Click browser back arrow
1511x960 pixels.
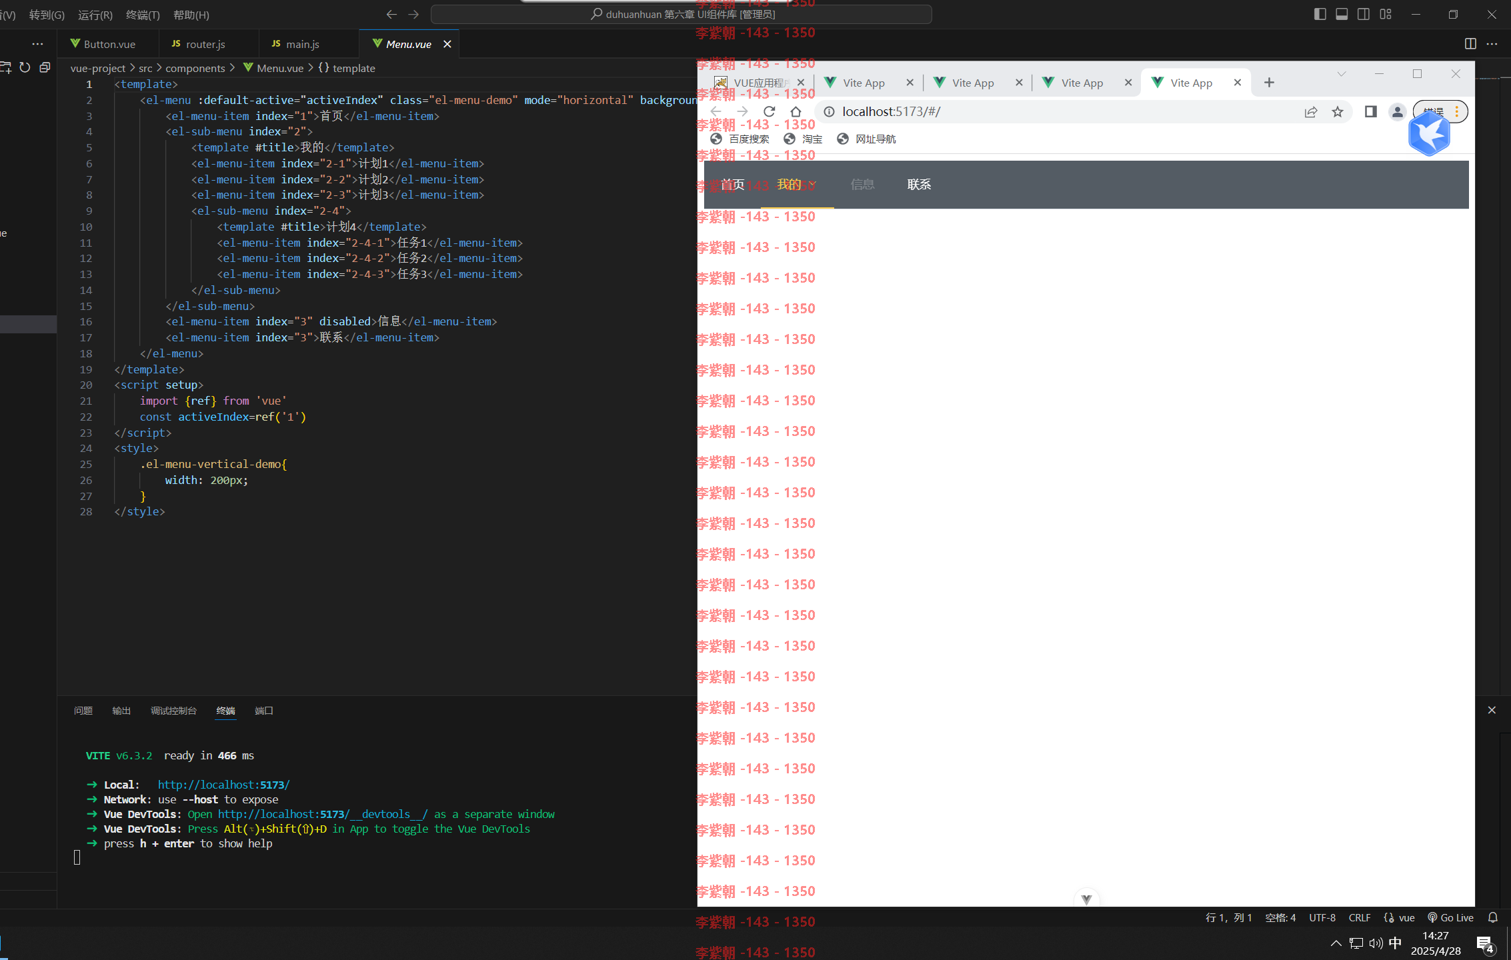click(716, 111)
